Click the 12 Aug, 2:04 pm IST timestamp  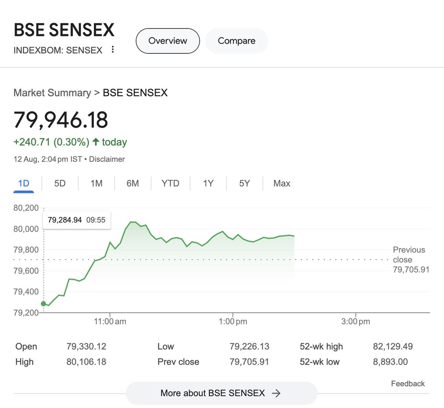tap(48, 159)
